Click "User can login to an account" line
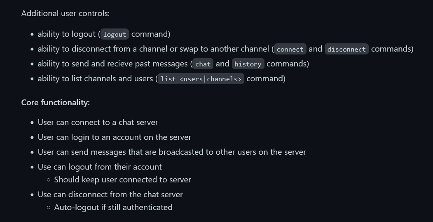The width and height of the screenshot is (433, 222). (x=114, y=137)
